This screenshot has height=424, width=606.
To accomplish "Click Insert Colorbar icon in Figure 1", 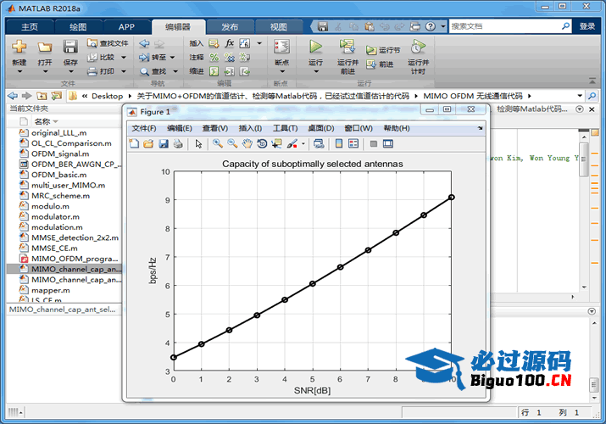I will pyautogui.click(x=339, y=144).
